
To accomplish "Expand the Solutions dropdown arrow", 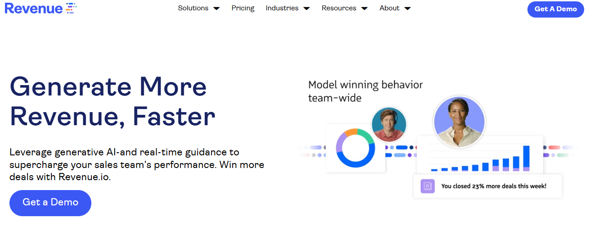I will [216, 9].
